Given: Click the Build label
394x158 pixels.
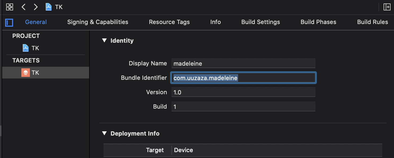Looking at the screenshot, I should (x=160, y=107).
